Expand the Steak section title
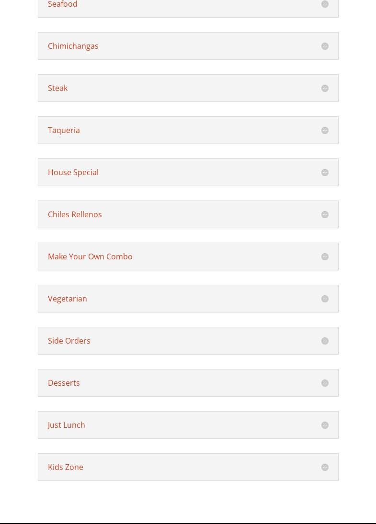This screenshot has height=524, width=376. click(58, 88)
